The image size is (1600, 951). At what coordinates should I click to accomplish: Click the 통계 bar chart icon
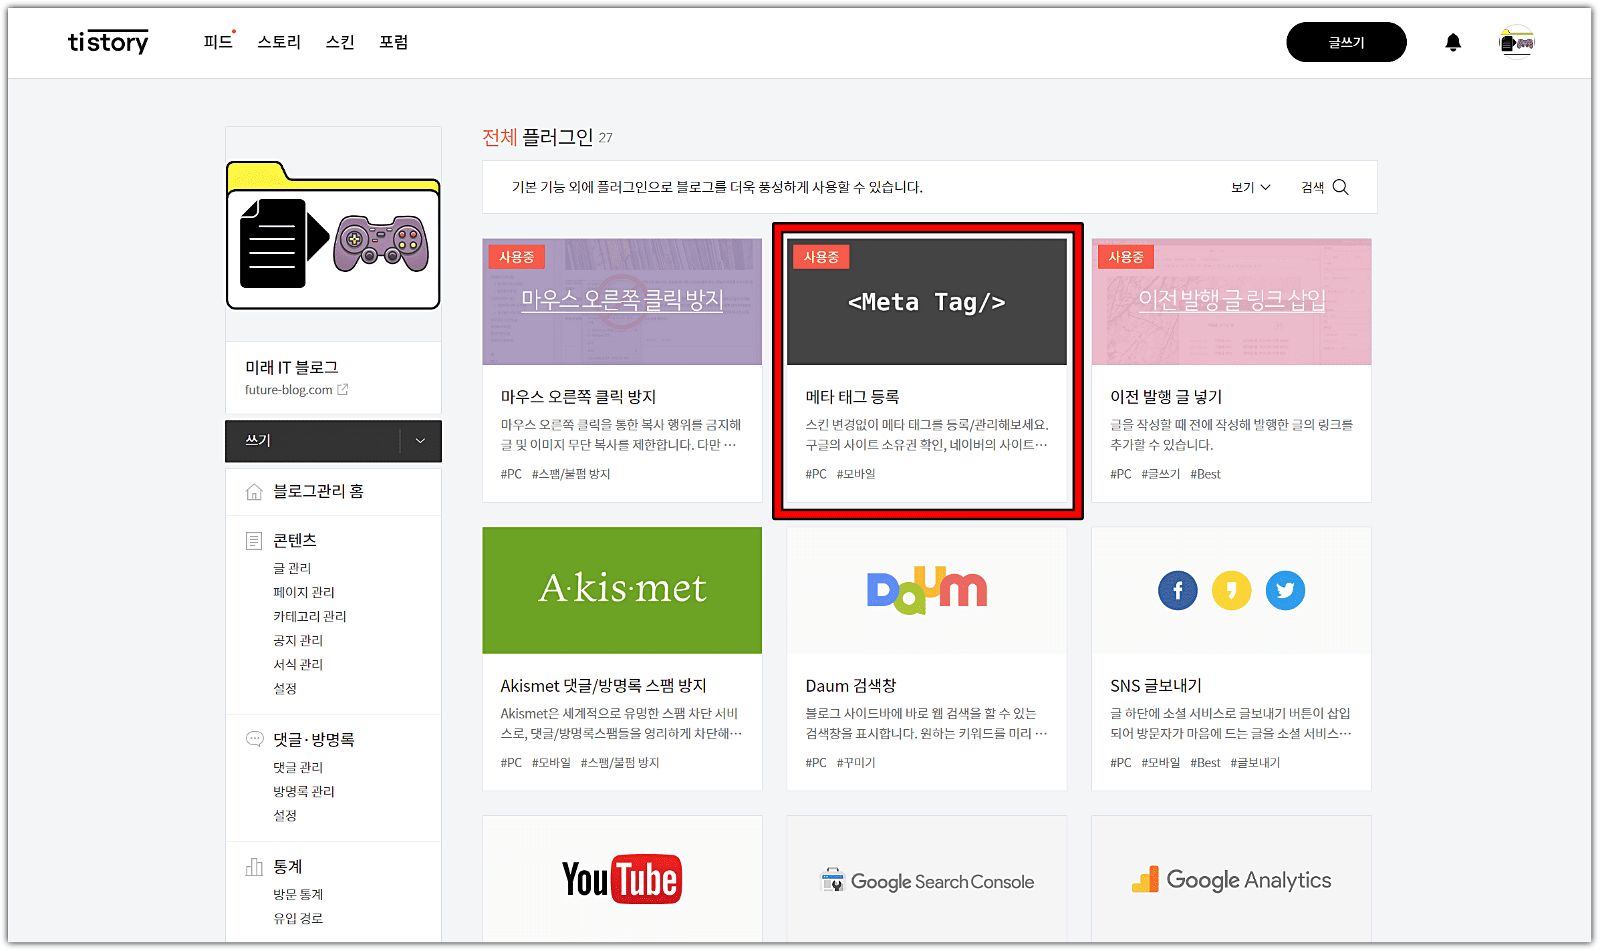tap(254, 866)
